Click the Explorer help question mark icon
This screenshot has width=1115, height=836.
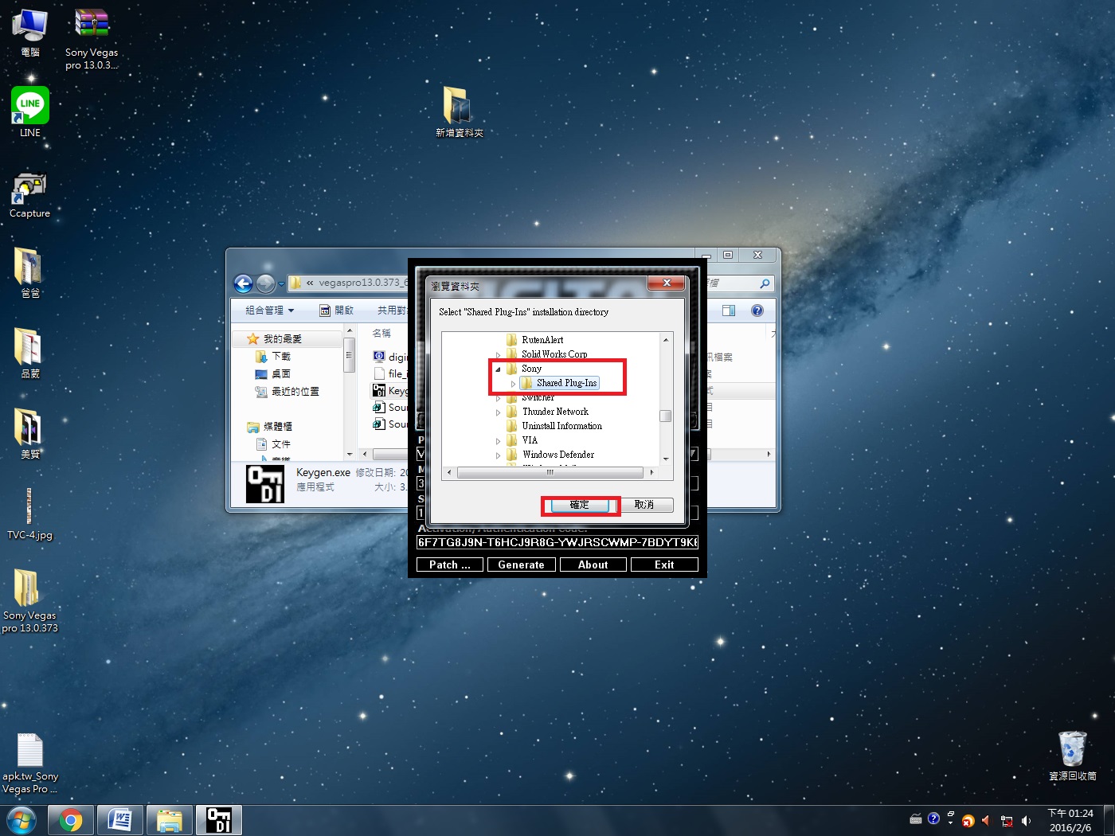tap(757, 311)
